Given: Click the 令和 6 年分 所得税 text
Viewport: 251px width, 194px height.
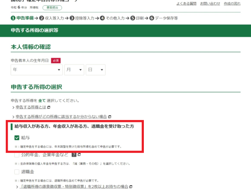Looking at the screenshot, I should [x=25, y=7].
